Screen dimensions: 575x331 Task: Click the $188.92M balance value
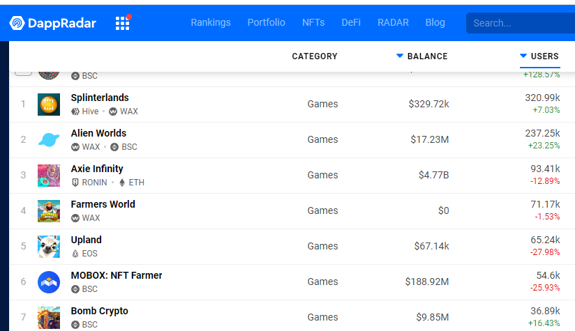(x=427, y=282)
